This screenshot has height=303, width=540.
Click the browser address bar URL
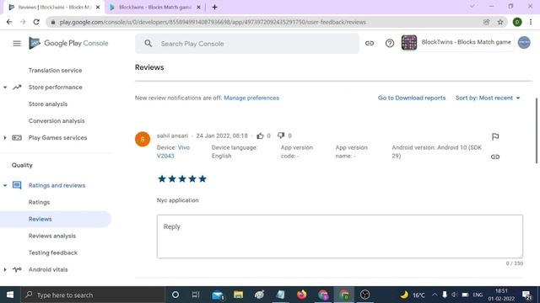pyautogui.click(x=213, y=22)
